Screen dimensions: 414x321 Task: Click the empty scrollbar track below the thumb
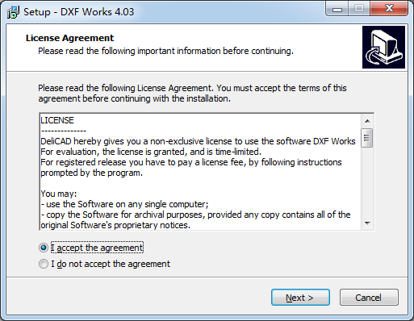coord(367,182)
